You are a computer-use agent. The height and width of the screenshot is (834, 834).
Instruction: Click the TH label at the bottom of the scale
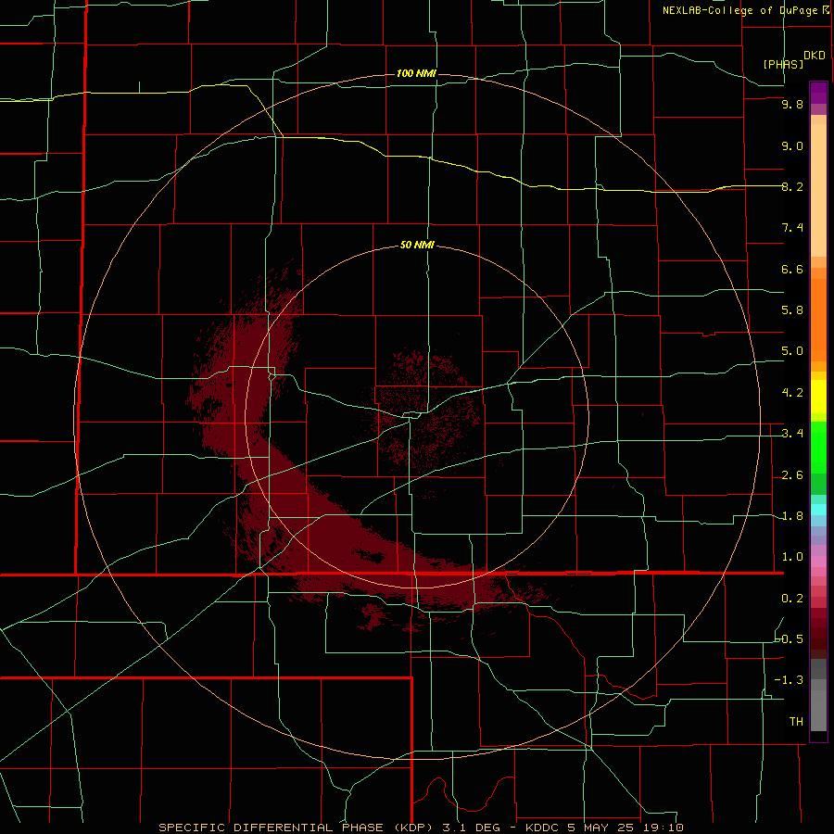(x=796, y=722)
